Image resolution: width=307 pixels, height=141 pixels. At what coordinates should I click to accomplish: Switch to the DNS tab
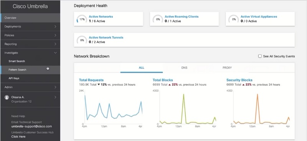click(x=184, y=68)
